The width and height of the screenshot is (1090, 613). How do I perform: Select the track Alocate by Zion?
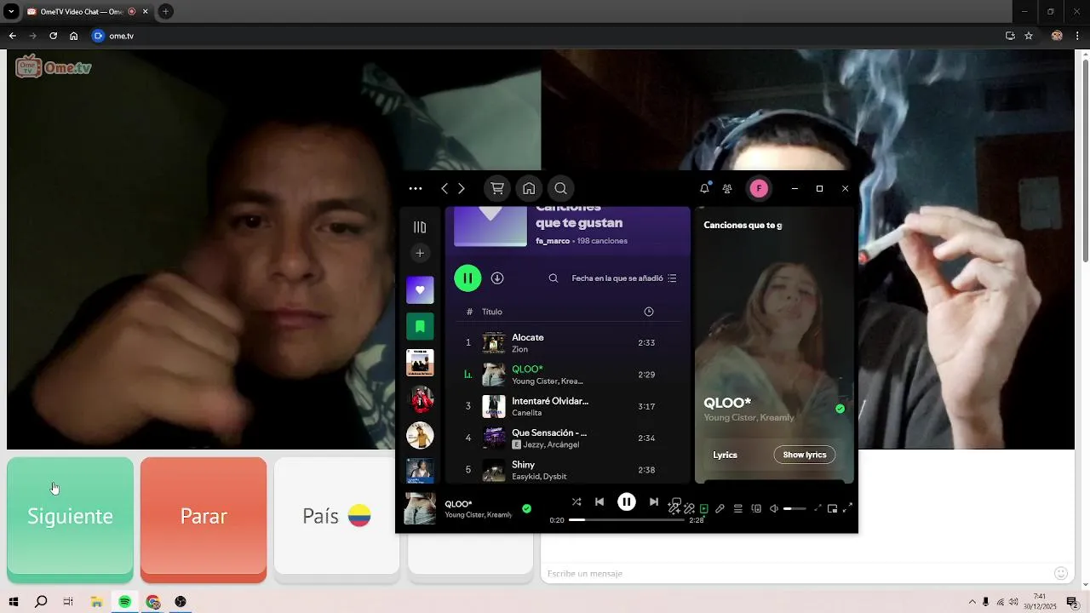point(568,343)
